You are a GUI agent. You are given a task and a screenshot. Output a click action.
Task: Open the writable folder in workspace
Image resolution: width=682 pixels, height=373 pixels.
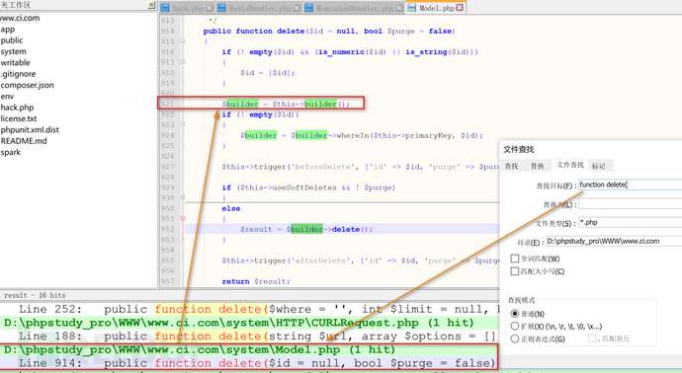[x=15, y=63]
